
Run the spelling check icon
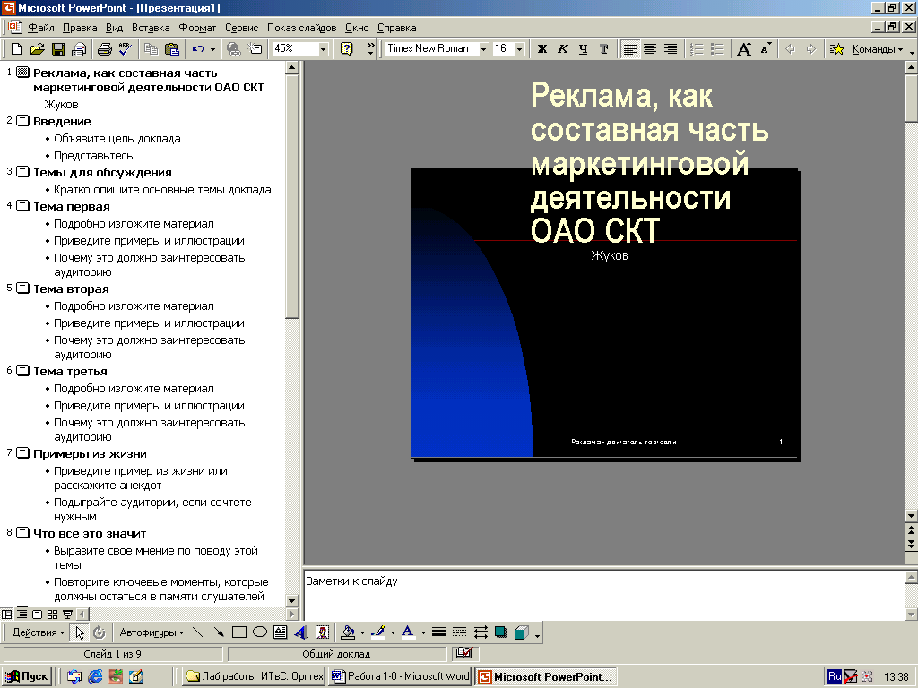[x=126, y=49]
